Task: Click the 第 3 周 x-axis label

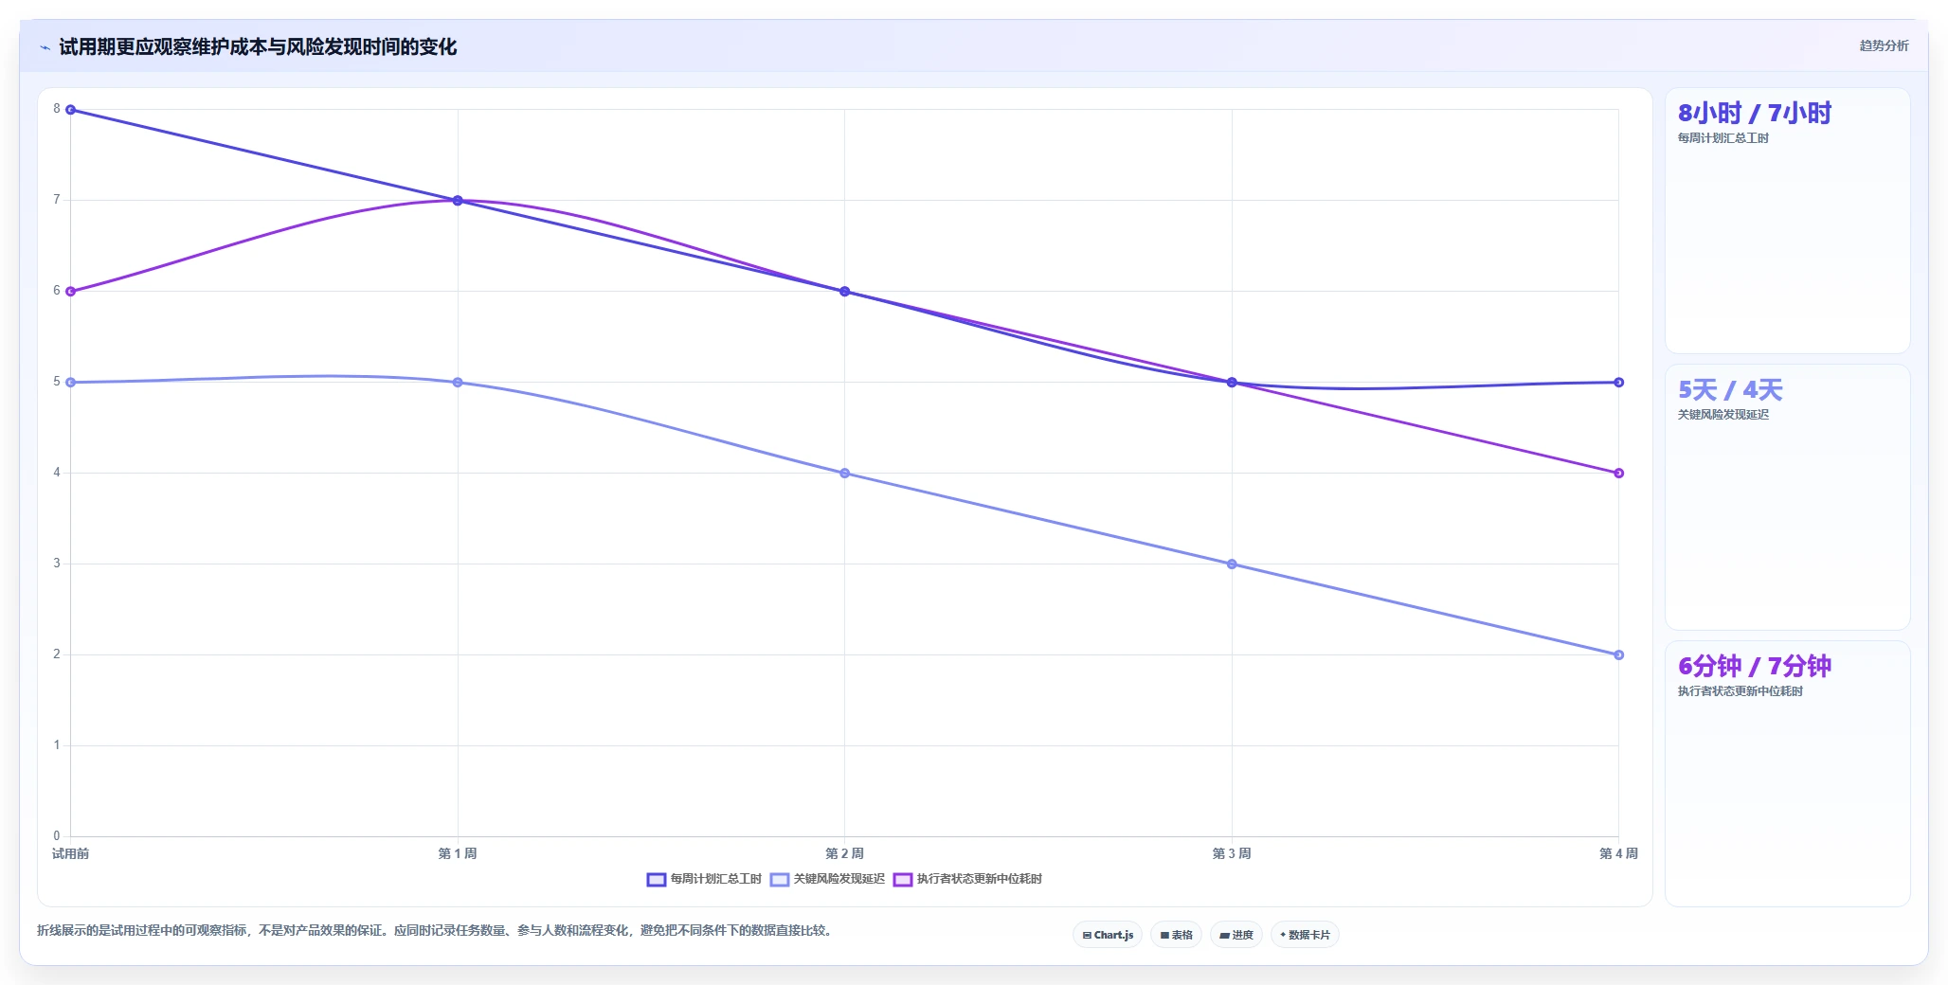Action: tap(1232, 854)
